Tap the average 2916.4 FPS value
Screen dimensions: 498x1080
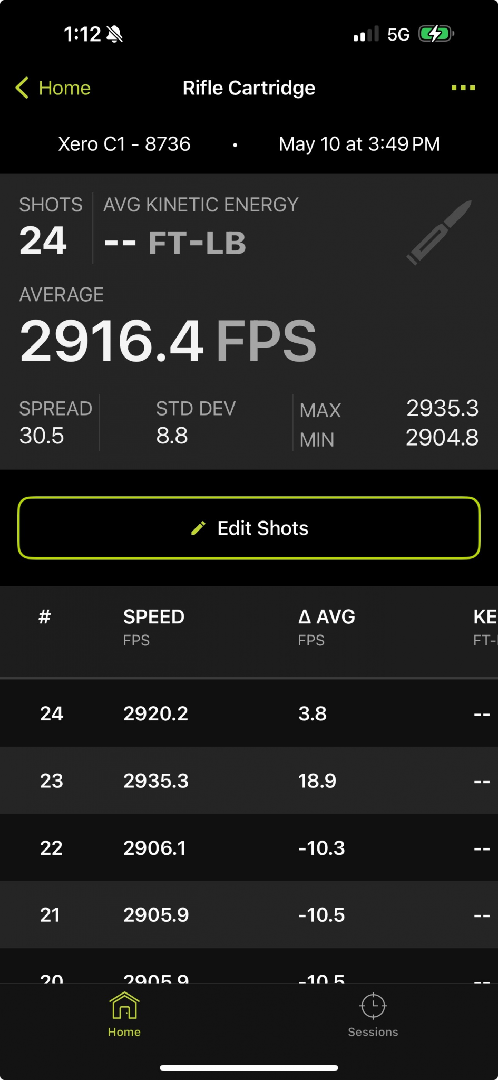[x=168, y=341]
